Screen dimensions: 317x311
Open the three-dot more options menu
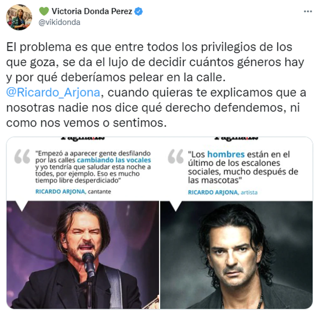tap(307, 12)
